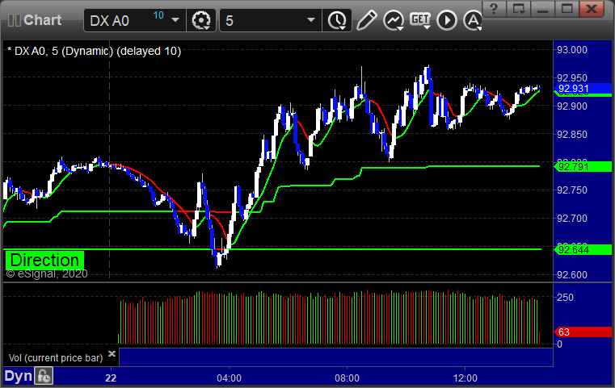Click the green Direction label
Image resolution: width=615 pixels, height=388 pixels.
44,261
